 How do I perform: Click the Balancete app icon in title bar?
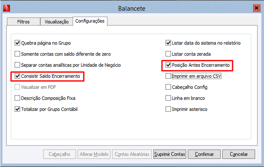6,8
